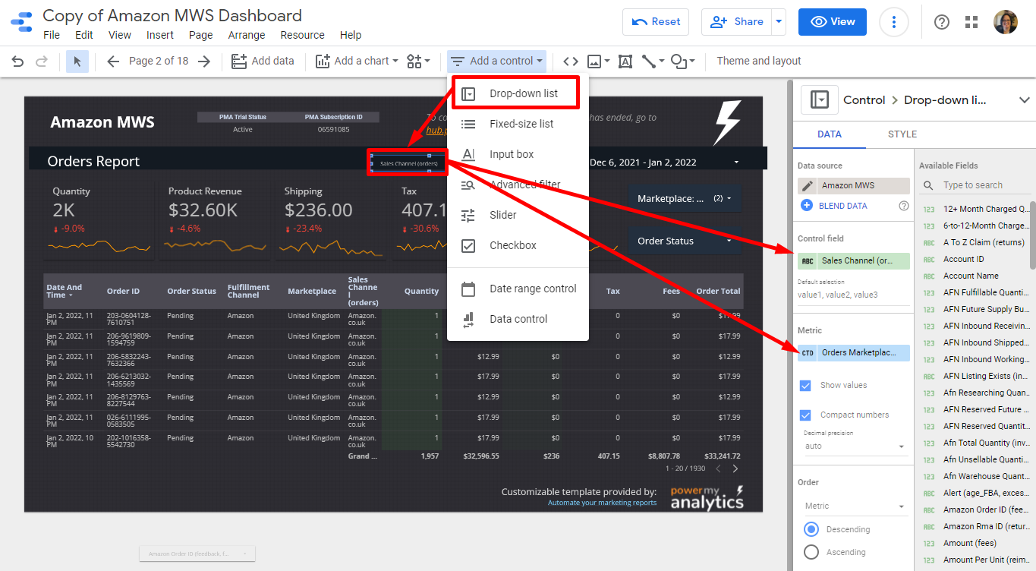1036x571 pixels.
Task: Toggle the Compact numbers checkbox
Action: (806, 415)
